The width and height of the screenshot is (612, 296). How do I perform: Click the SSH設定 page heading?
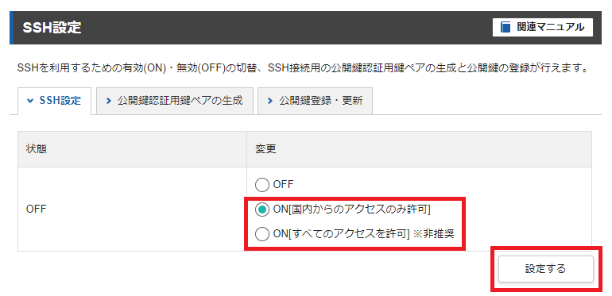coord(52,28)
